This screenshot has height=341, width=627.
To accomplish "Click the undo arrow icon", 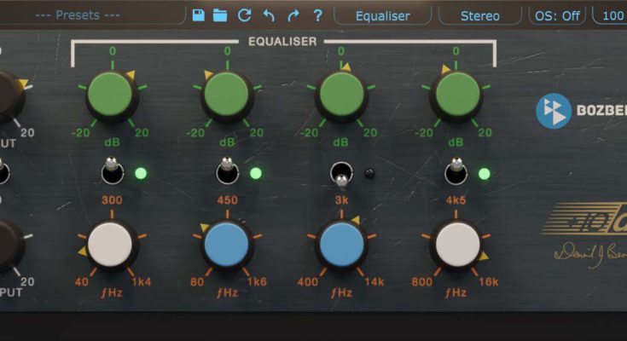I will pyautogui.click(x=269, y=15).
